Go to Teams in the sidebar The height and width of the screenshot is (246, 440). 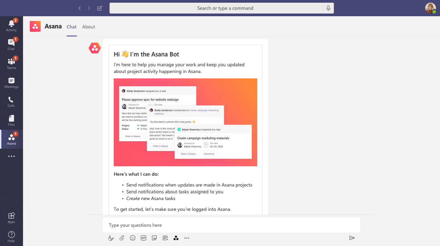[x=12, y=64]
